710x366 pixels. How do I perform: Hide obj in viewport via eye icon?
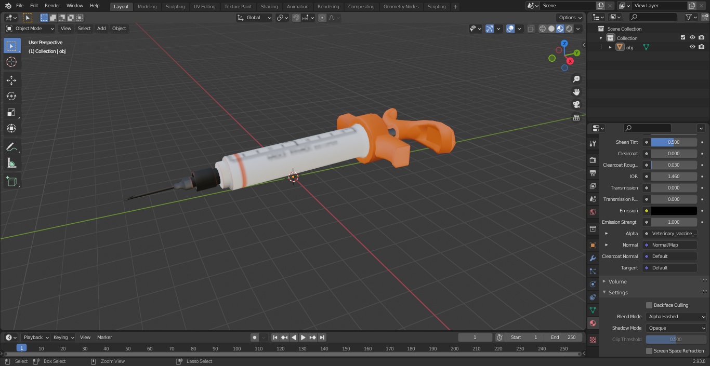[692, 47]
